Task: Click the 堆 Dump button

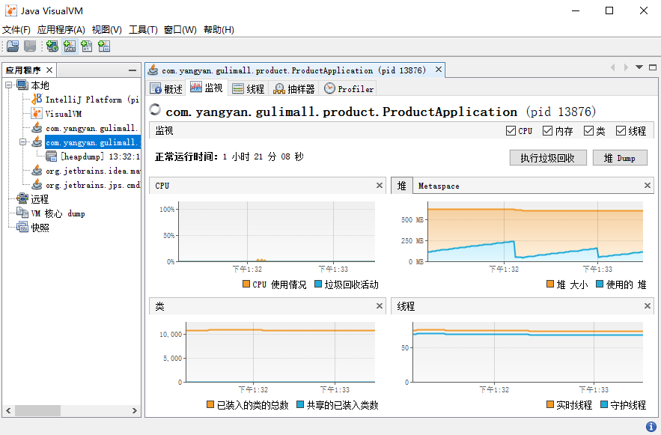Action: [x=620, y=158]
